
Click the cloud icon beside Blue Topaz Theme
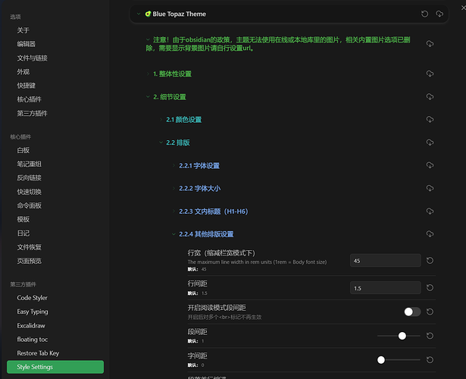pos(439,14)
